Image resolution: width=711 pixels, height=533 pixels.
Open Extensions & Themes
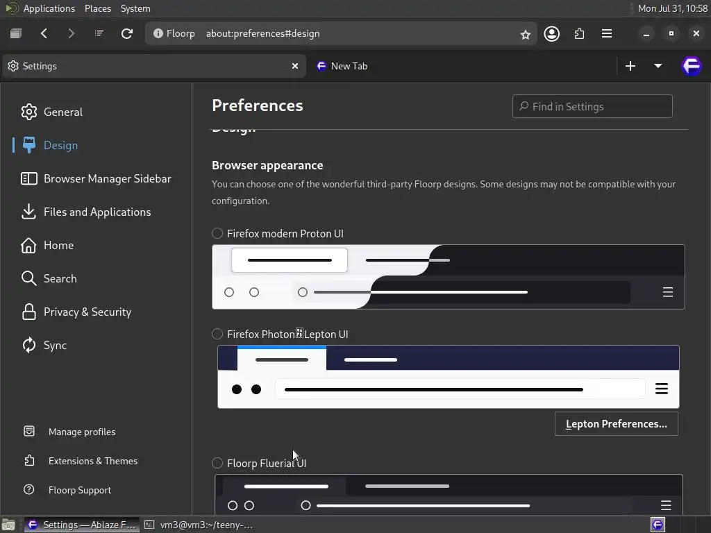[x=81, y=461]
